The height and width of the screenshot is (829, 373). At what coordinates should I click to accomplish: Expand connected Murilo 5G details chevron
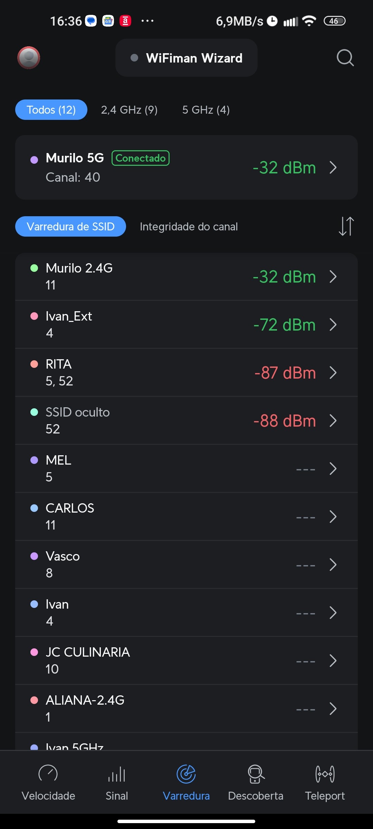(333, 168)
